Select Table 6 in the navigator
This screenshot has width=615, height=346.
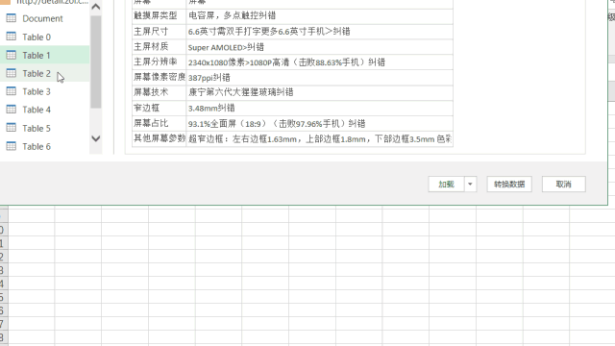37,146
